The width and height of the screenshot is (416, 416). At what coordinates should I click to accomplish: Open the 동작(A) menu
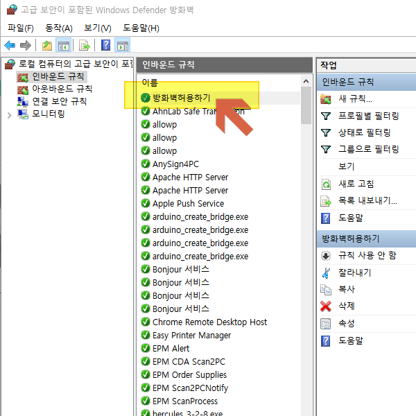pyautogui.click(x=59, y=28)
